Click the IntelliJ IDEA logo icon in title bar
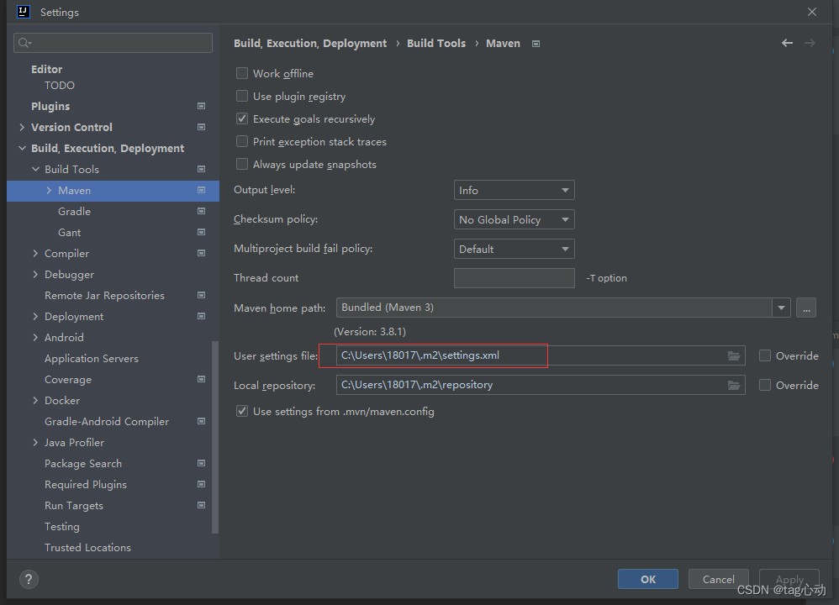 [23, 12]
